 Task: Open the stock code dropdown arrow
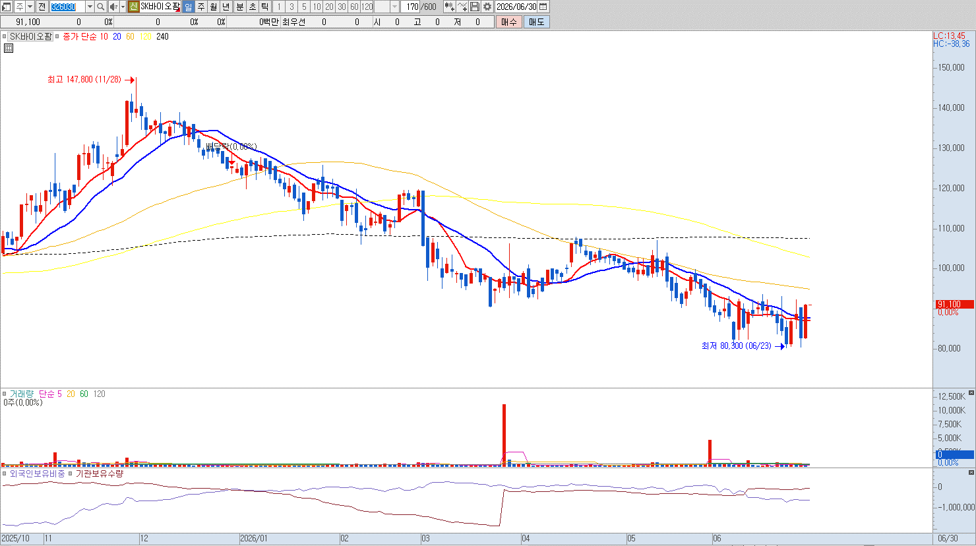coord(90,7)
